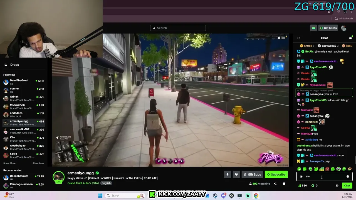The image size is (356, 200).
Task: Open Steam from the taskbar
Action: (215, 196)
